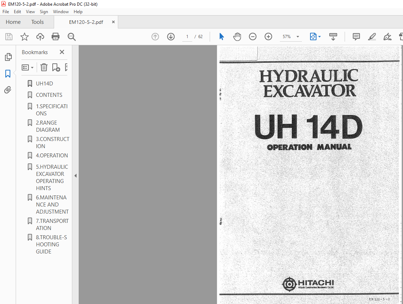This screenshot has height=304, width=403.
Task: Zoom out with minus icon
Action: [x=253, y=37]
